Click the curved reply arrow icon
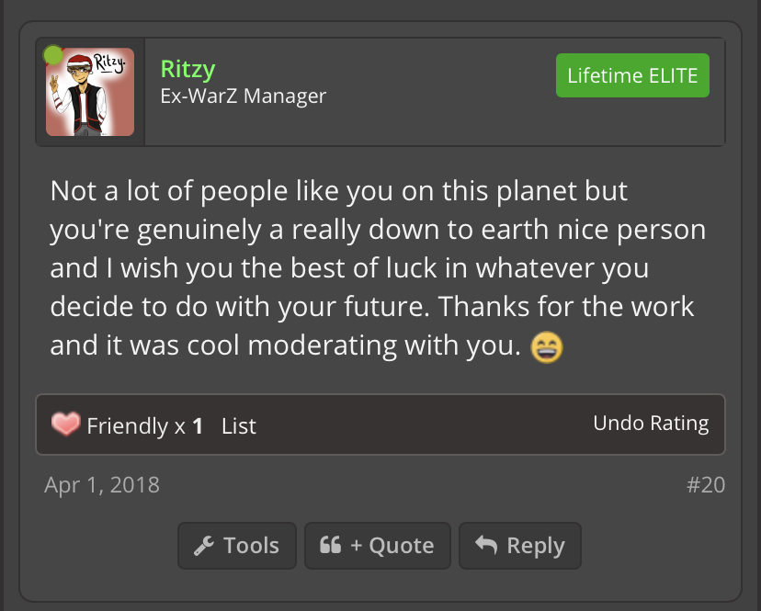The height and width of the screenshot is (611, 761). [x=485, y=546]
